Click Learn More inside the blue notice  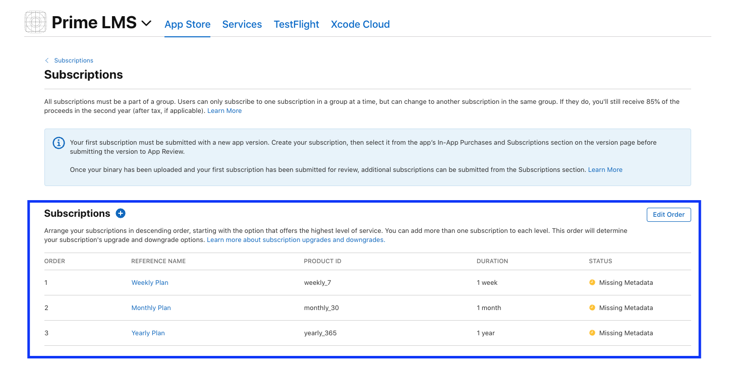click(x=605, y=170)
